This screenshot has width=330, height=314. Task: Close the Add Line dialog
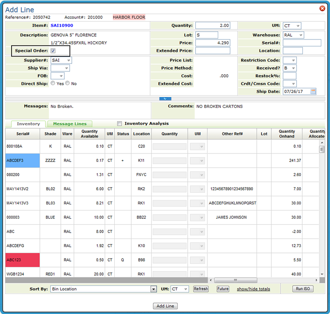[322, 8]
